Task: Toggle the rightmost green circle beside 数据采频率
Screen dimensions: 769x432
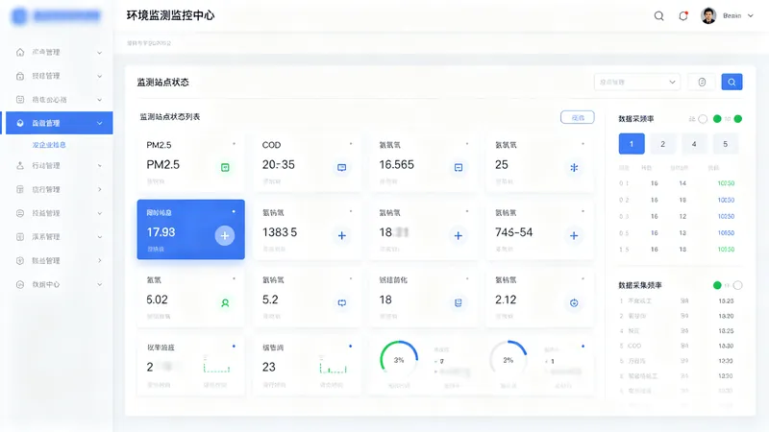Action: pyautogui.click(x=737, y=118)
